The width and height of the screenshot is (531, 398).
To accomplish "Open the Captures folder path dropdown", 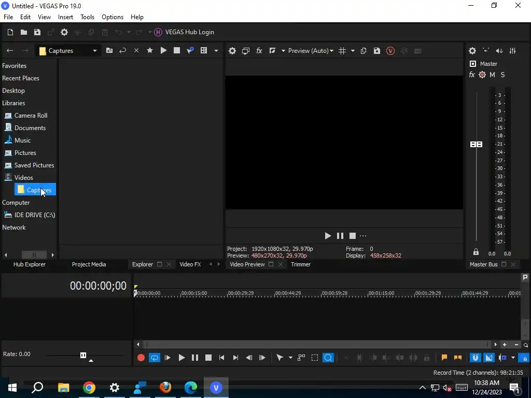I will click(95, 51).
